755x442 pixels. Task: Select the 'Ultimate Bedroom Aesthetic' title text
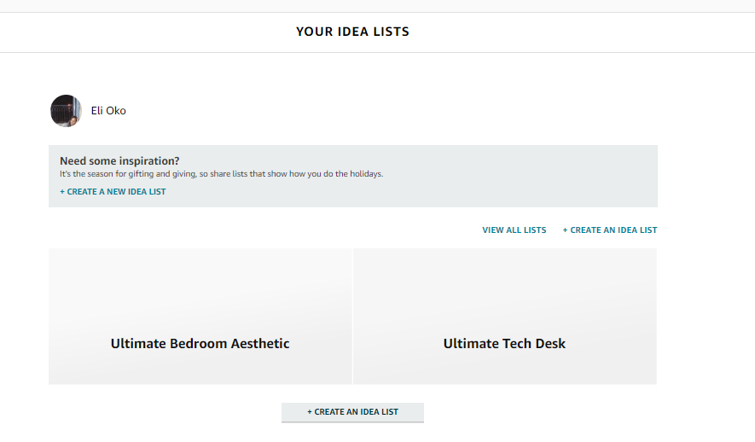pyautogui.click(x=200, y=344)
